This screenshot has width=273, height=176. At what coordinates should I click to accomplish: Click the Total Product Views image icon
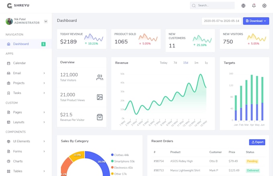click(100, 97)
